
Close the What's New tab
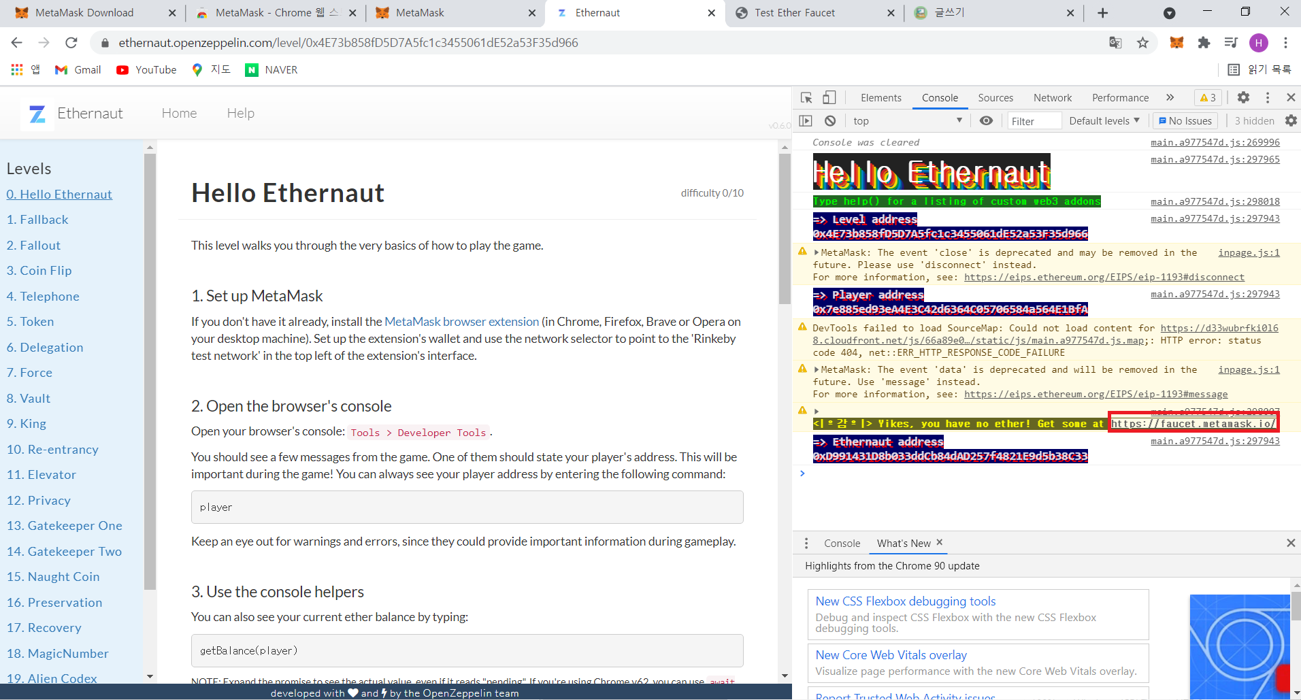point(940,542)
